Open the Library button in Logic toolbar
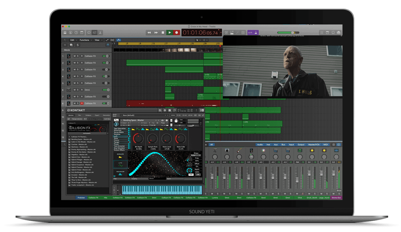The height and width of the screenshot is (232, 401). tap(65, 33)
